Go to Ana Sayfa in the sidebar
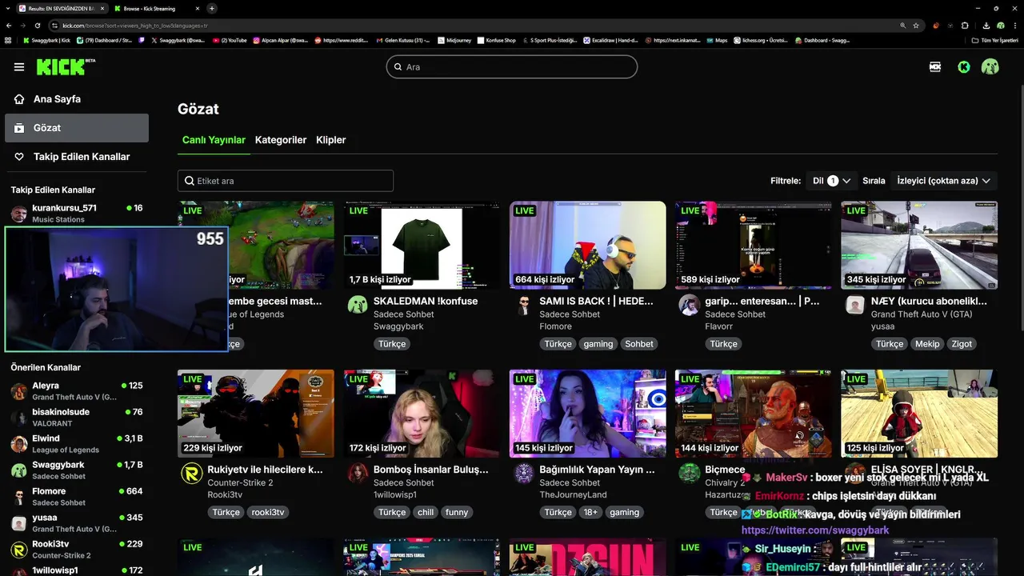This screenshot has height=576, width=1024. (77, 99)
